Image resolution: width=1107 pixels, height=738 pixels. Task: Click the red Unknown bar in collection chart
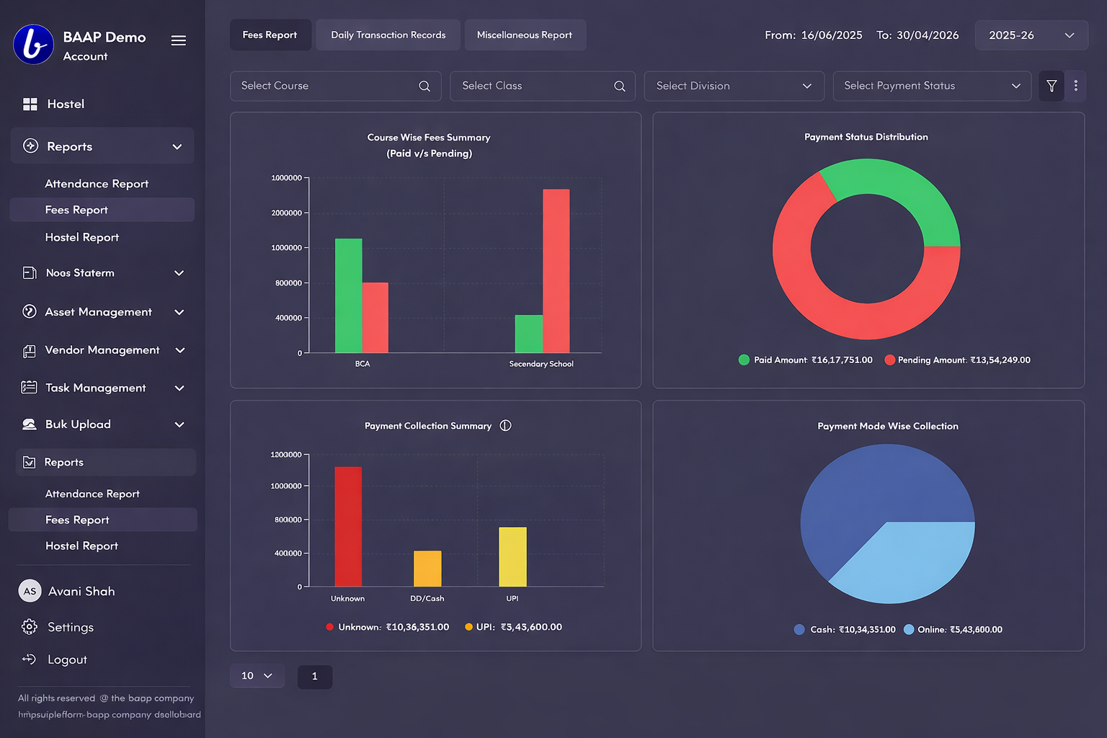pos(348,526)
